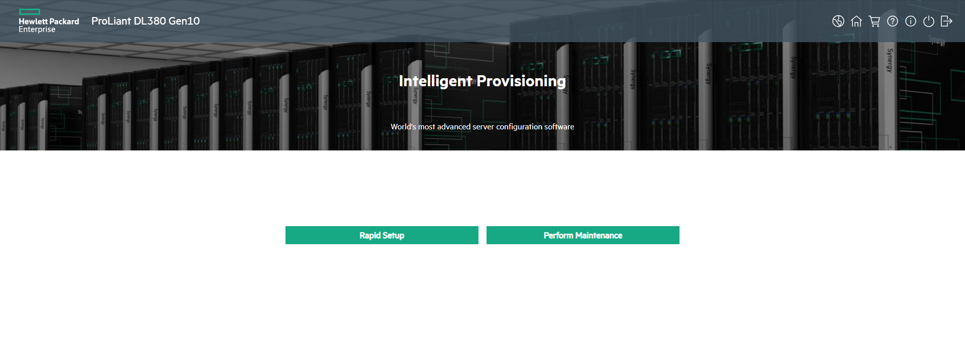The height and width of the screenshot is (348, 965).
Task: Click the Synergy label on rightmost rack
Action: [x=890, y=60]
